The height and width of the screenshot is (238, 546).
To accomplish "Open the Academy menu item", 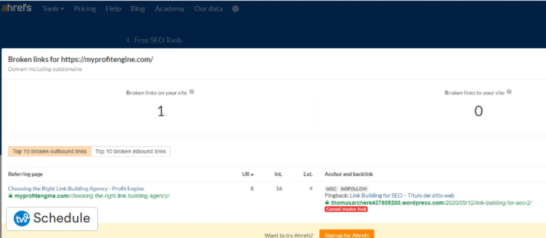I will 170,9.
